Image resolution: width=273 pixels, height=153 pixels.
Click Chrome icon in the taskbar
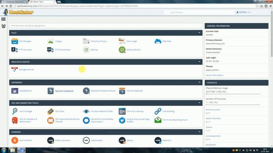click(x=21, y=150)
